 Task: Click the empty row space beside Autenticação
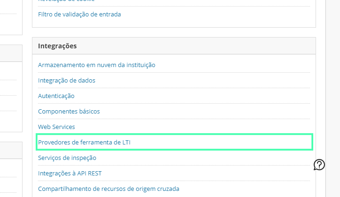(192, 96)
